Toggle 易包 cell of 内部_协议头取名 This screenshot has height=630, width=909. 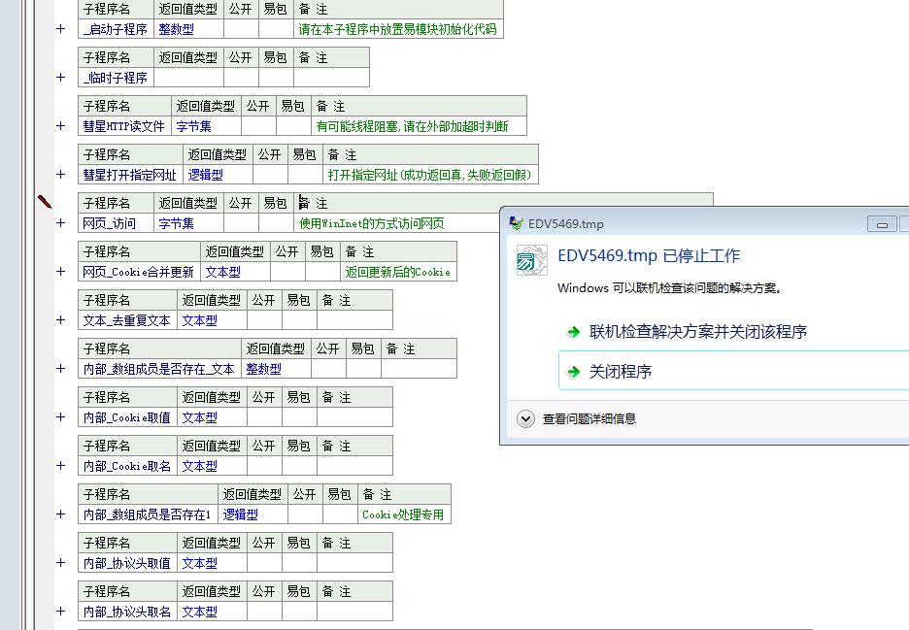coord(299,611)
